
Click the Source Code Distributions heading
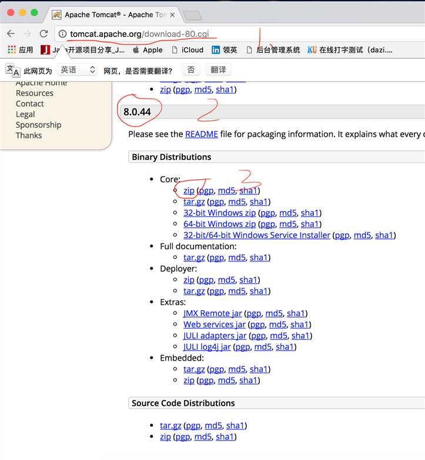183,403
